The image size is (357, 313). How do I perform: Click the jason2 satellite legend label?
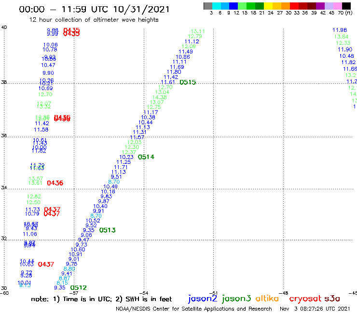point(203,299)
